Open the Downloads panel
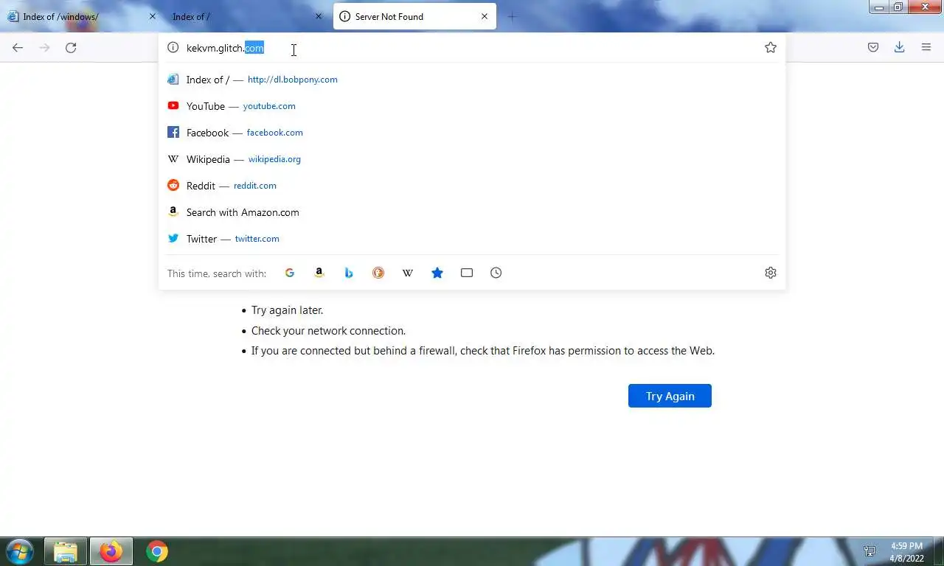 point(900,48)
